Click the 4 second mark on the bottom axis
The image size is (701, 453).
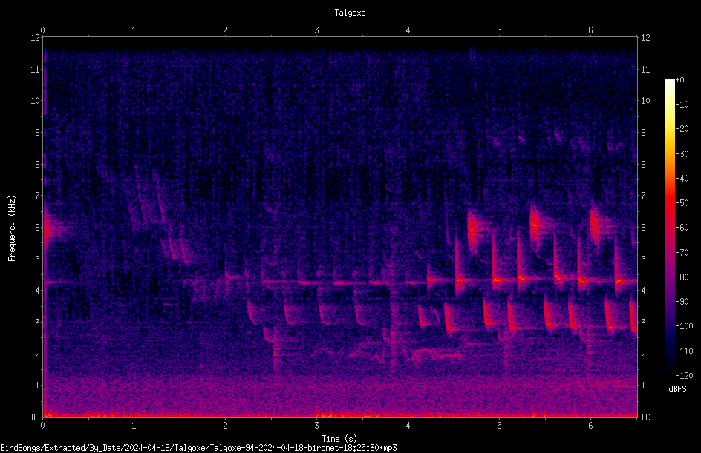(408, 426)
